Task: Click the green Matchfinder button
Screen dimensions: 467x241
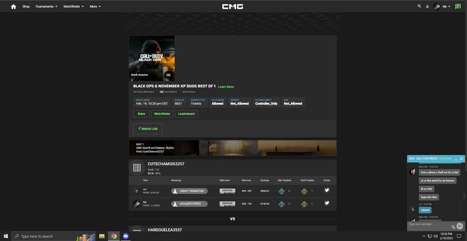Action: (x=162, y=114)
